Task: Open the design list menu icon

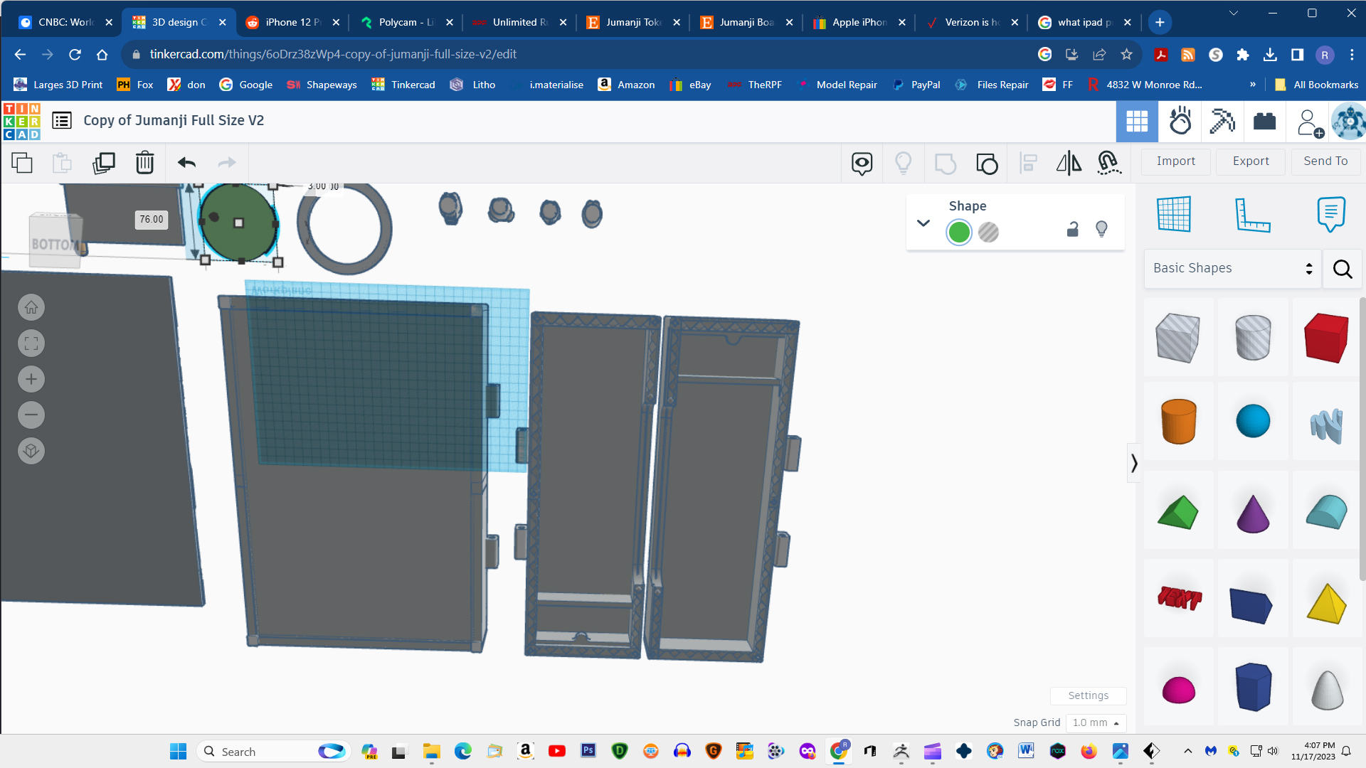Action: tap(62, 121)
